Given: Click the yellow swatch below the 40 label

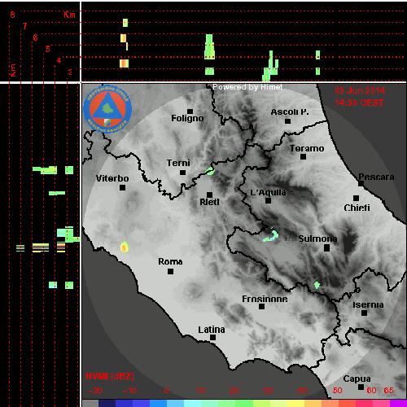Looking at the screenshot, I should tap(296, 403).
